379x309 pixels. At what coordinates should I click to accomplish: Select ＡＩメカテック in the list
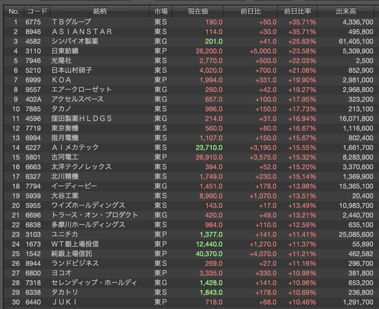(x=75, y=148)
